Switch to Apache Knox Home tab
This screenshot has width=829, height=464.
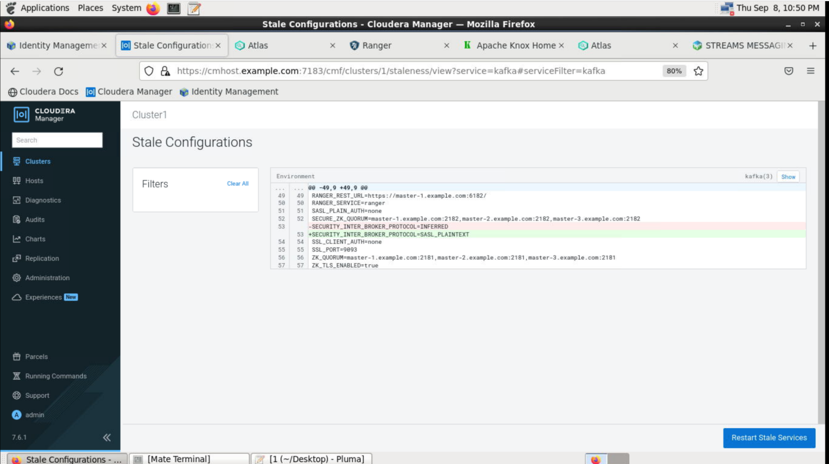pyautogui.click(x=514, y=45)
